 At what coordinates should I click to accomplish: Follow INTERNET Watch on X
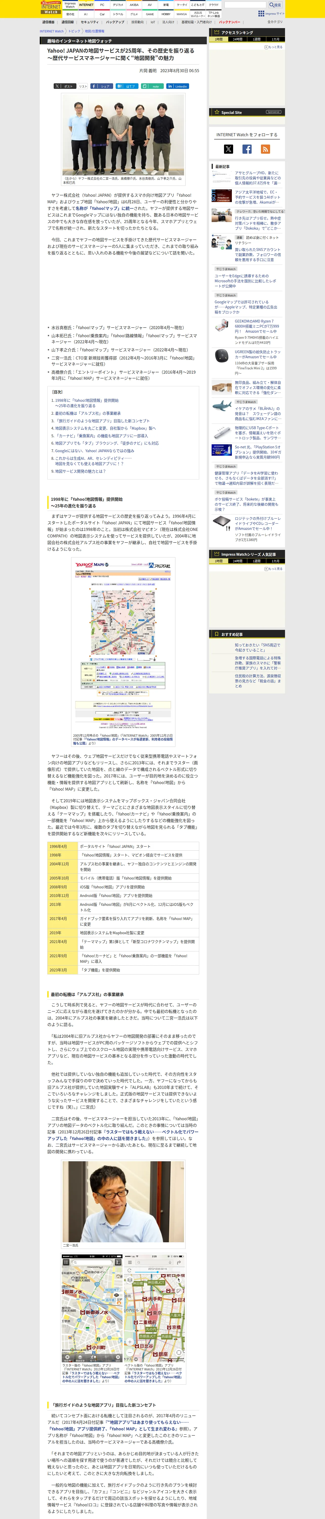pos(228,149)
